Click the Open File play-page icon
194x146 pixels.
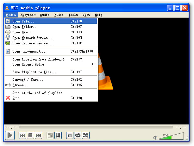coord(8,21)
